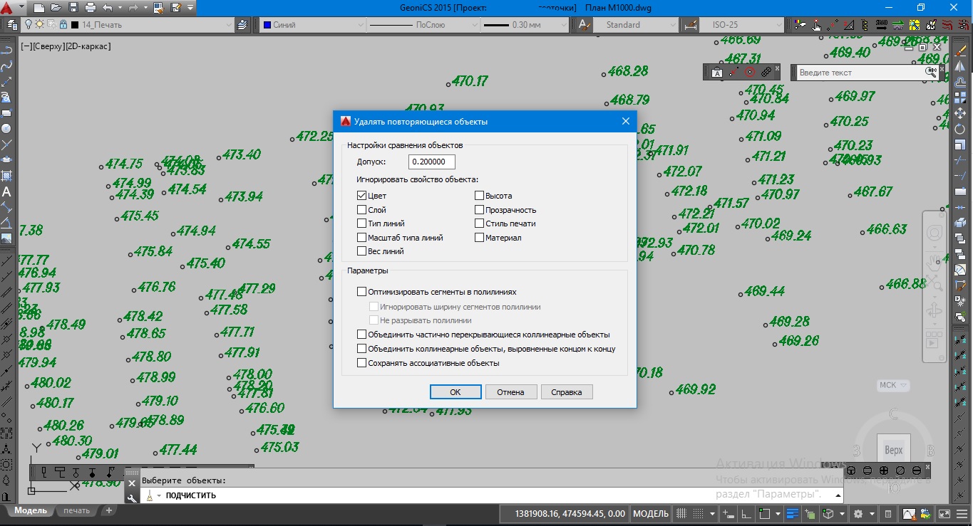Click the Clean Screen icon in status bar
Screen dimensions: 973x526
coord(944,513)
